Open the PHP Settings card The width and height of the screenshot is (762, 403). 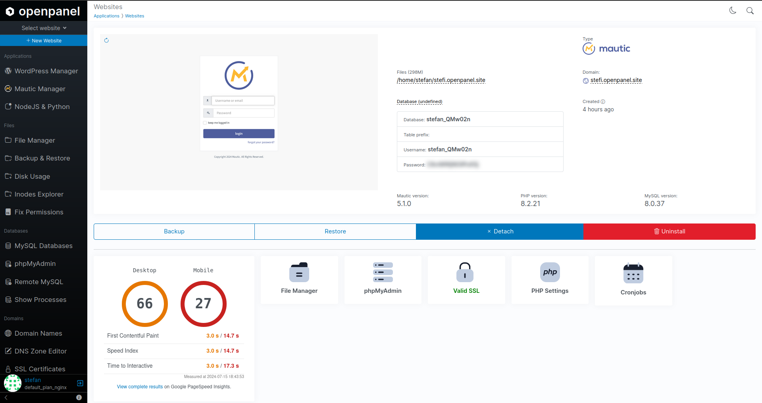click(550, 280)
